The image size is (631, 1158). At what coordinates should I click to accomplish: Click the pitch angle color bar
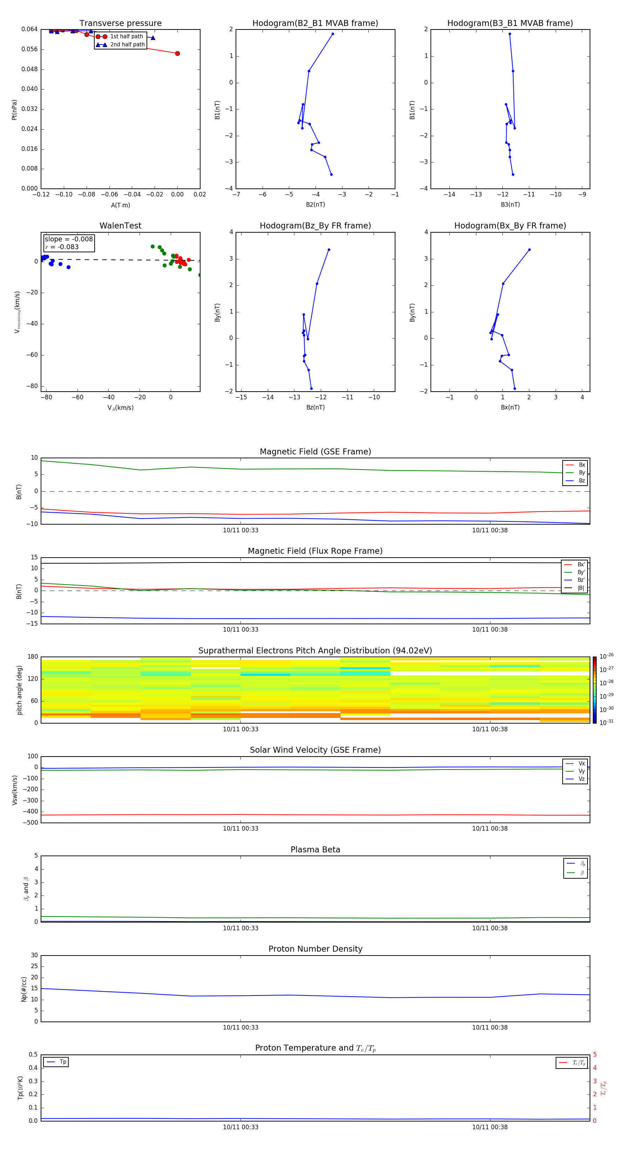coord(595,690)
